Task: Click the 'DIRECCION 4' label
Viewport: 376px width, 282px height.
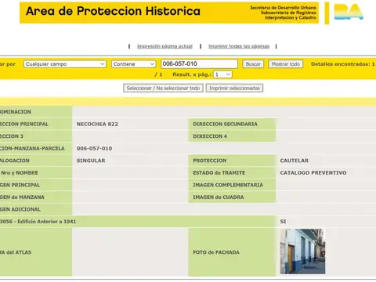Action: coord(210,136)
